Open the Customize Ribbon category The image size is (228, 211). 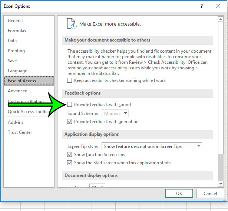point(26,101)
